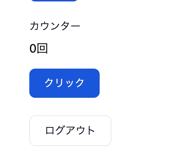170x154 pixels.
Task: Click the 0回 counter value
Action: 38,49
